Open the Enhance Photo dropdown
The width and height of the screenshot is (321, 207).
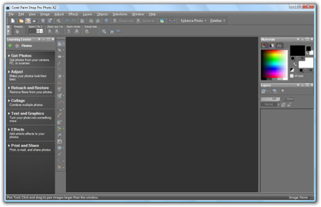click(194, 20)
